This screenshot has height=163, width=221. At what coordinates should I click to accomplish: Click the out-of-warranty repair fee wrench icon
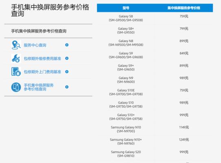[x=16, y=58]
